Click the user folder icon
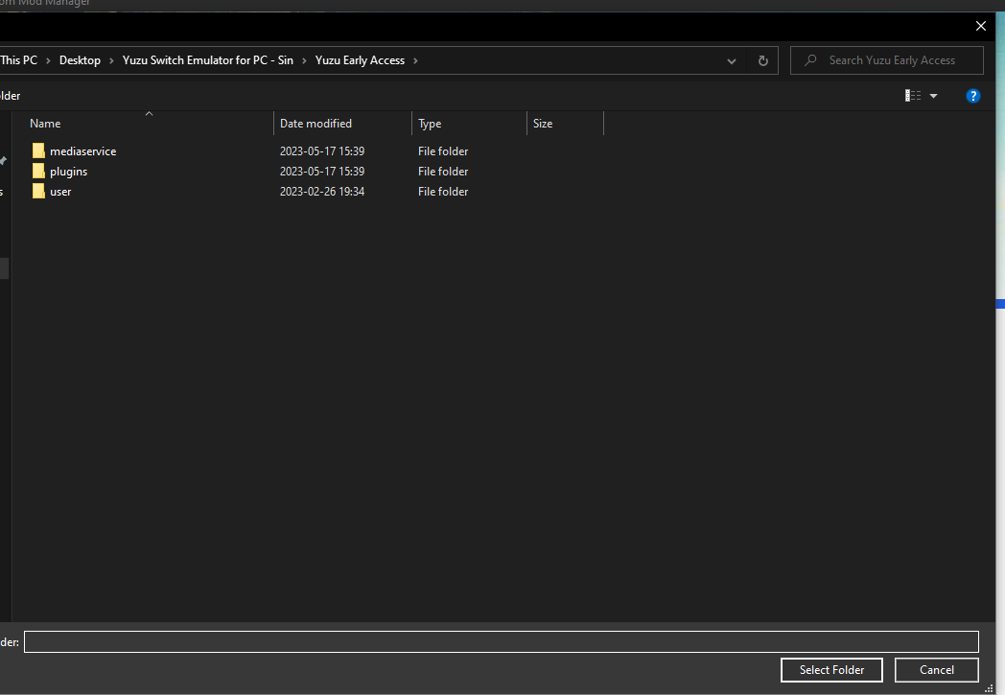 coord(38,191)
